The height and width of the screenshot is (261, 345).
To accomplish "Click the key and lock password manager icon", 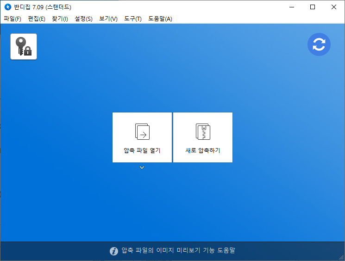I will pos(24,47).
